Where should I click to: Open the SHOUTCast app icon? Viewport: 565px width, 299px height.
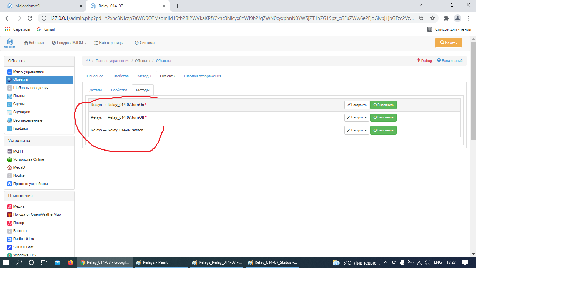tap(9, 247)
